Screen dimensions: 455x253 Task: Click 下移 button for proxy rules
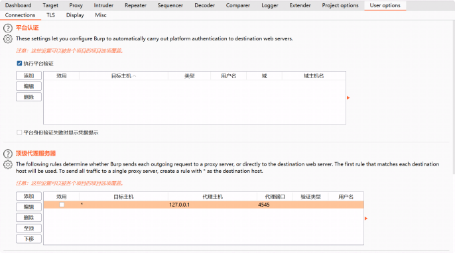coord(29,239)
